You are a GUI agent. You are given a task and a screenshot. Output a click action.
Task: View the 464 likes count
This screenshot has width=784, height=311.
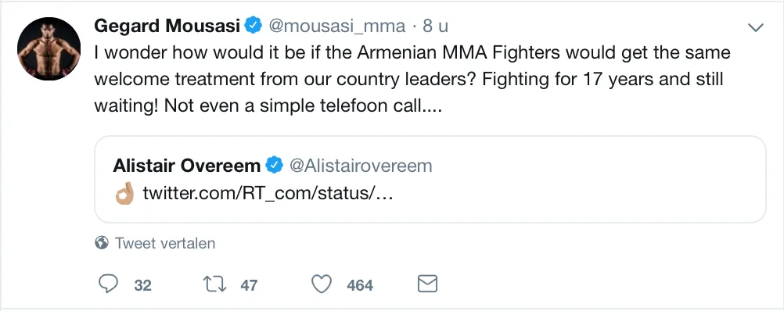pos(360,285)
